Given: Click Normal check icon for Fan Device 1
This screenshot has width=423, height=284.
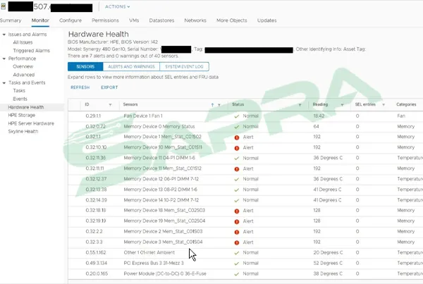Looking at the screenshot, I should (237, 116).
